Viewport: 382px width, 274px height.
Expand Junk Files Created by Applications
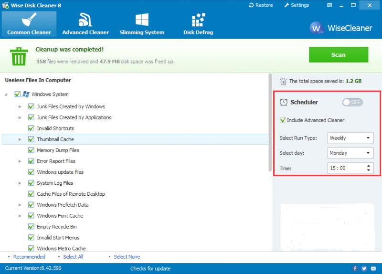(x=20, y=117)
